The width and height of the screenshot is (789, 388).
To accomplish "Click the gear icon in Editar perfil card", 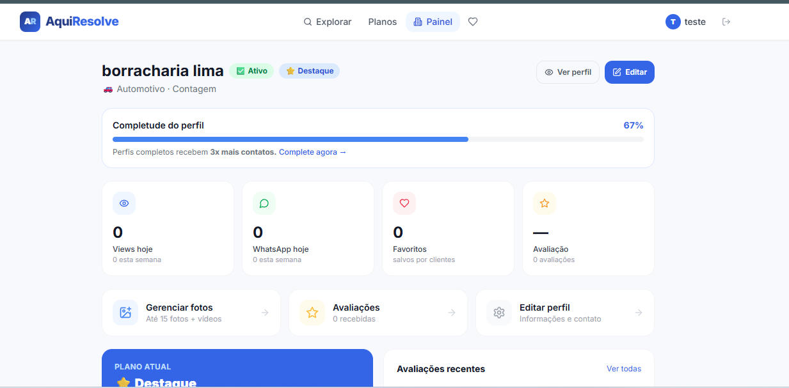I will coord(499,313).
